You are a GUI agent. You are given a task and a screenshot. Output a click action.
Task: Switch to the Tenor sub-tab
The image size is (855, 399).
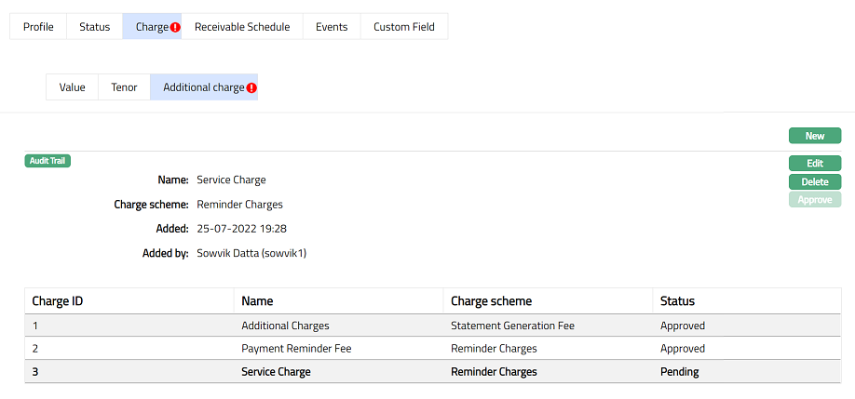pos(124,87)
